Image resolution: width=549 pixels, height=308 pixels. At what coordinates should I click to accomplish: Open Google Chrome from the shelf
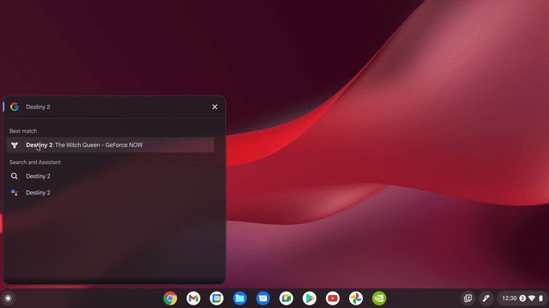(x=170, y=298)
